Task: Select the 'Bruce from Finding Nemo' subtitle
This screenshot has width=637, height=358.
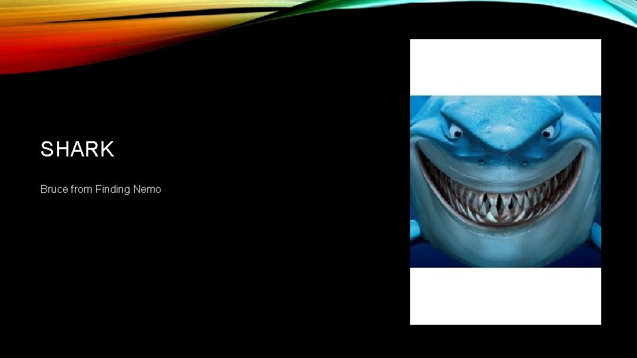Action: (101, 189)
